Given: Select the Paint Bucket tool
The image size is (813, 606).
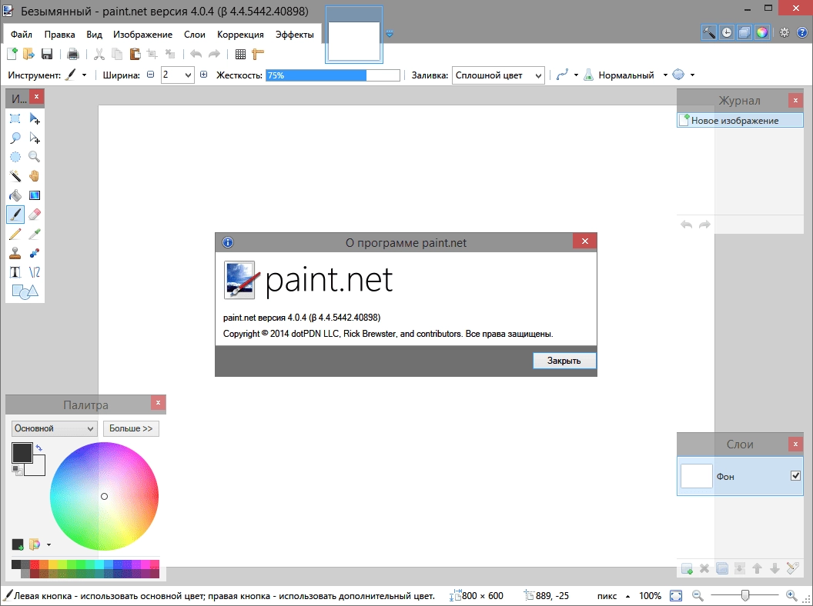Looking at the screenshot, I should (15, 195).
